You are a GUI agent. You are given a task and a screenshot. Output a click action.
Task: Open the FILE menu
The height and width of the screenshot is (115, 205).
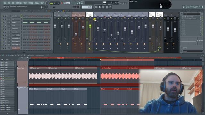[x=5, y=3]
